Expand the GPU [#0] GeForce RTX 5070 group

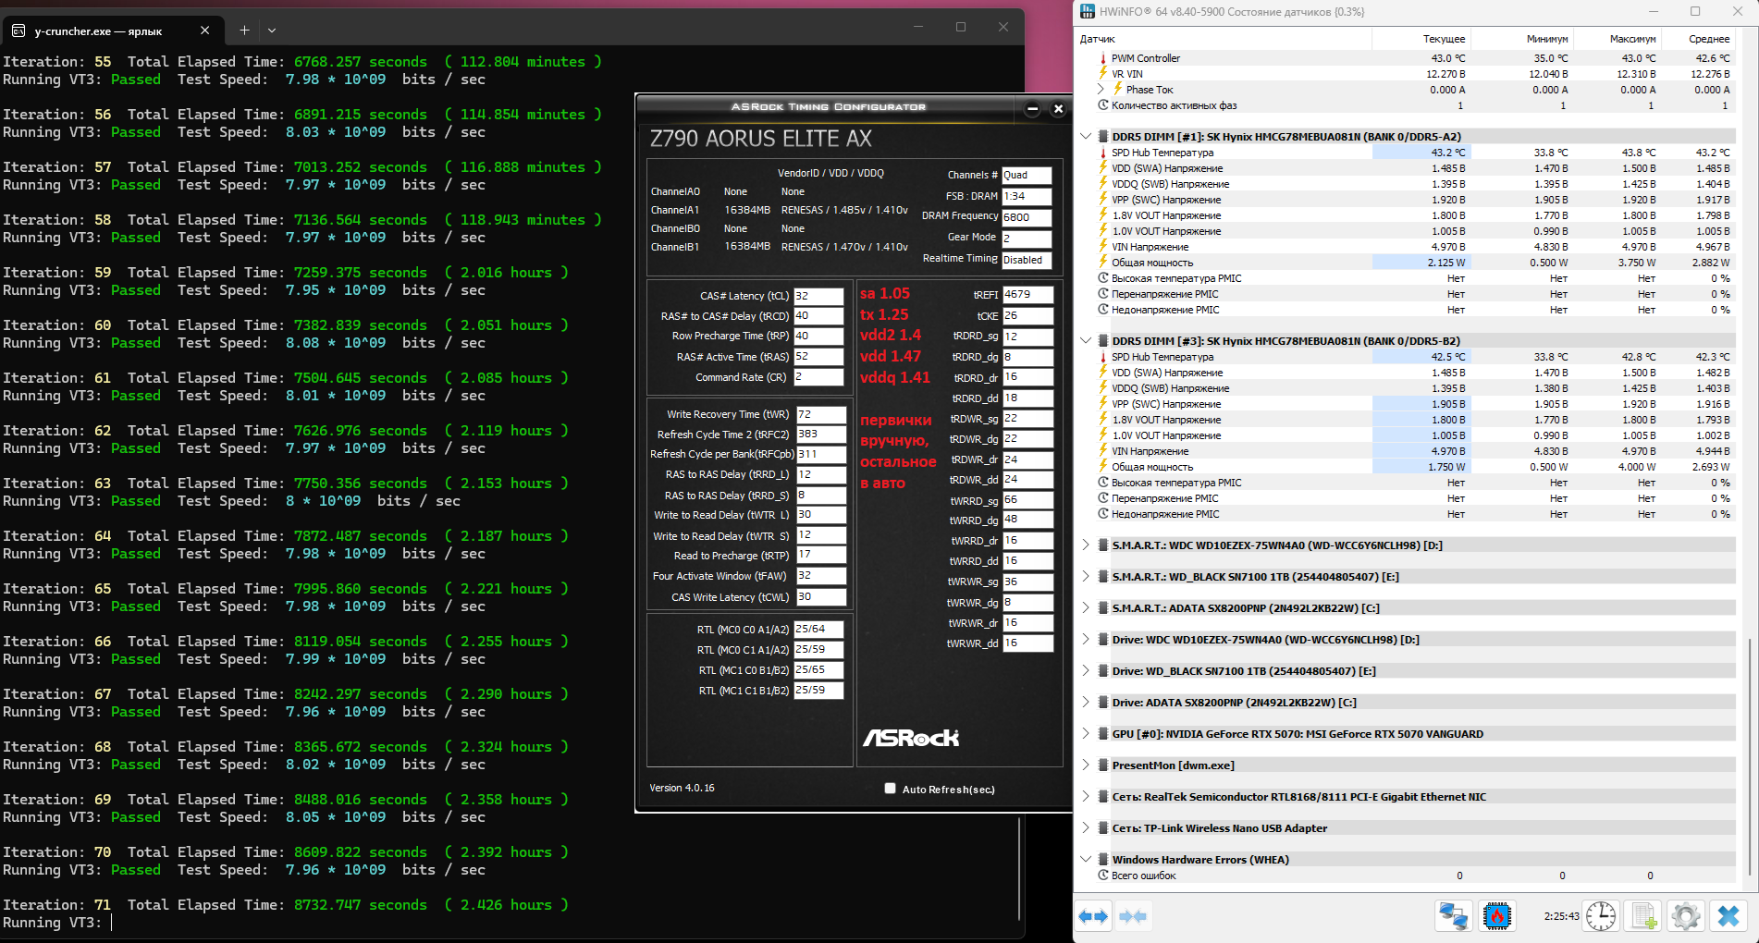coord(1086,734)
